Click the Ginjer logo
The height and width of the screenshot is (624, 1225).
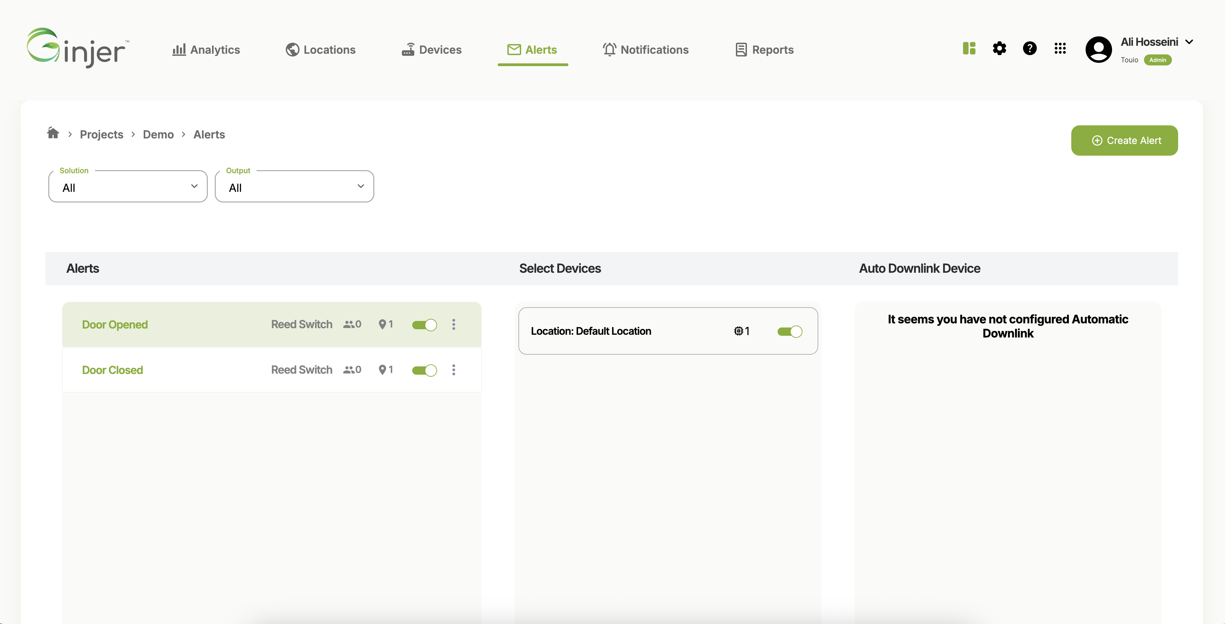coord(78,48)
